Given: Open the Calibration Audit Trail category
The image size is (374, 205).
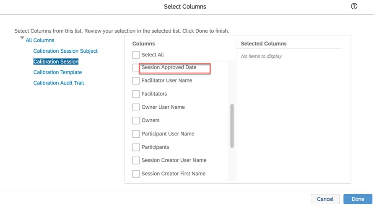Looking at the screenshot, I should 59,83.
